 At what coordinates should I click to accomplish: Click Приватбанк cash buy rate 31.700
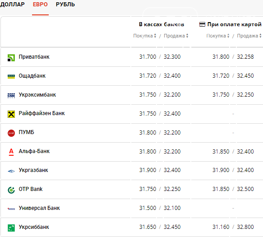click(x=148, y=57)
